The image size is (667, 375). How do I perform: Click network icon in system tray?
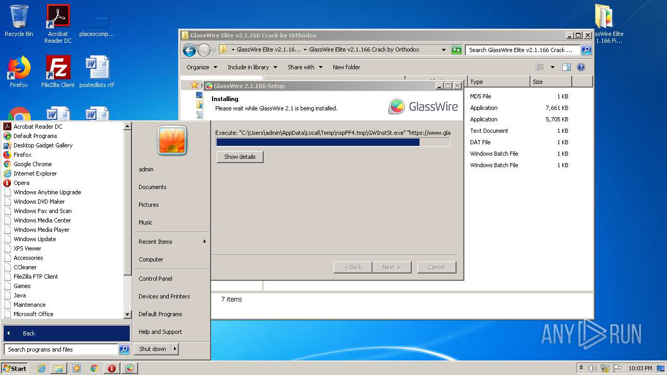(x=605, y=368)
